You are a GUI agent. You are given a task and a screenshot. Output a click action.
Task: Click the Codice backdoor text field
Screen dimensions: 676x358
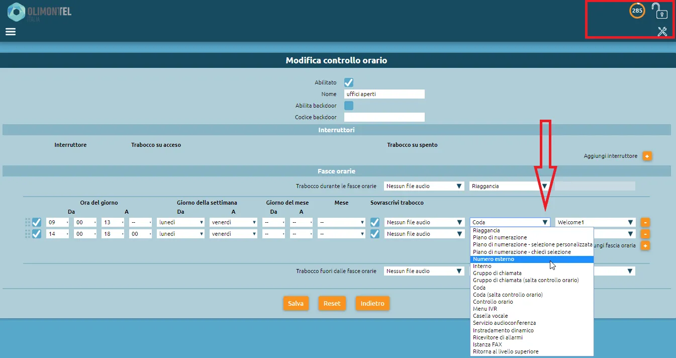(384, 117)
